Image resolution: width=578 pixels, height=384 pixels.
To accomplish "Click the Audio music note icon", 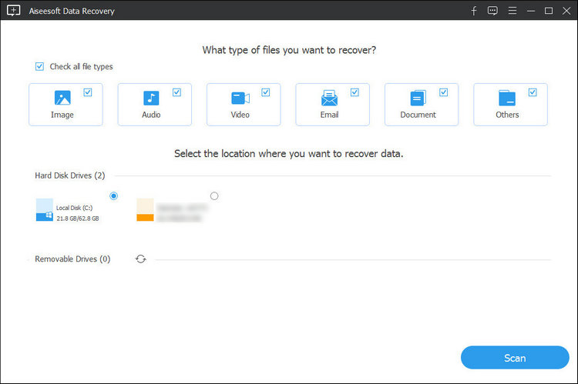I will [151, 98].
